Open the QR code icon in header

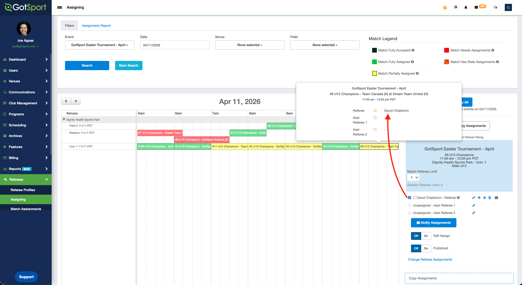point(456,7)
